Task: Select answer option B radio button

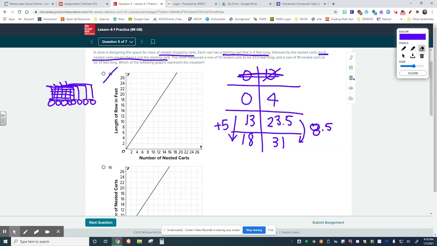Action: click(x=103, y=167)
